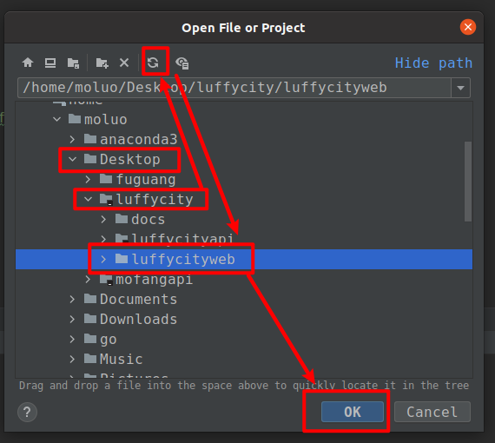Click the Cancel button
Viewport: 495px width, 443px height.
click(432, 412)
